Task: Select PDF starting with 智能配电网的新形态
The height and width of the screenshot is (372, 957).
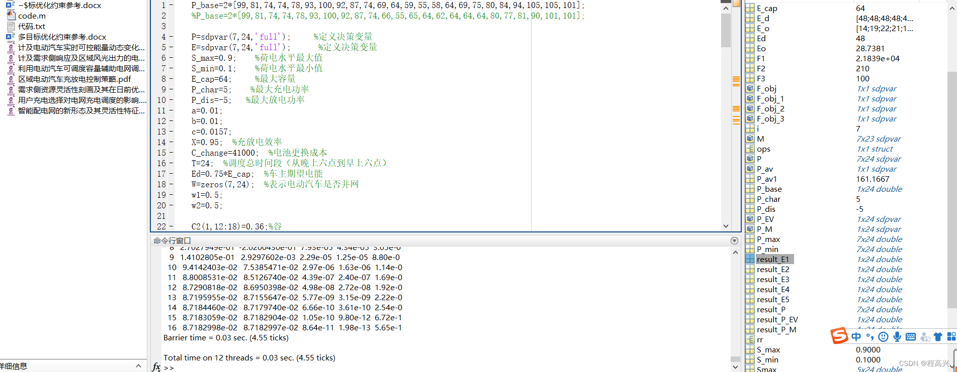Action: (x=81, y=110)
